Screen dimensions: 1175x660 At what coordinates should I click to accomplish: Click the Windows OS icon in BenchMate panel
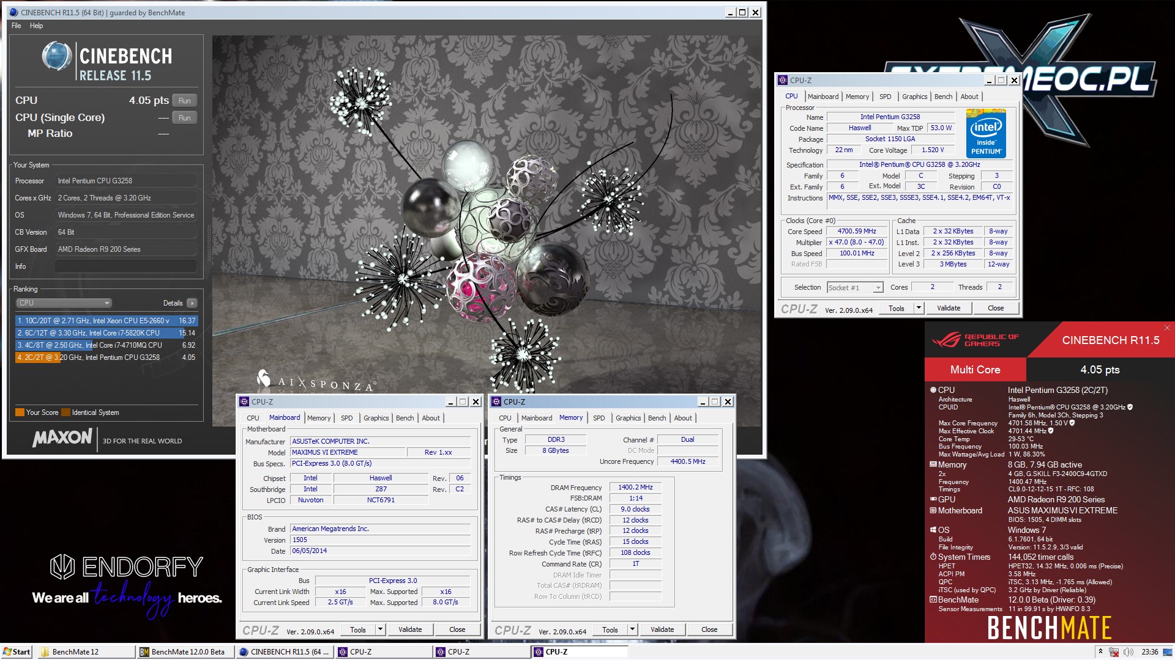point(933,530)
